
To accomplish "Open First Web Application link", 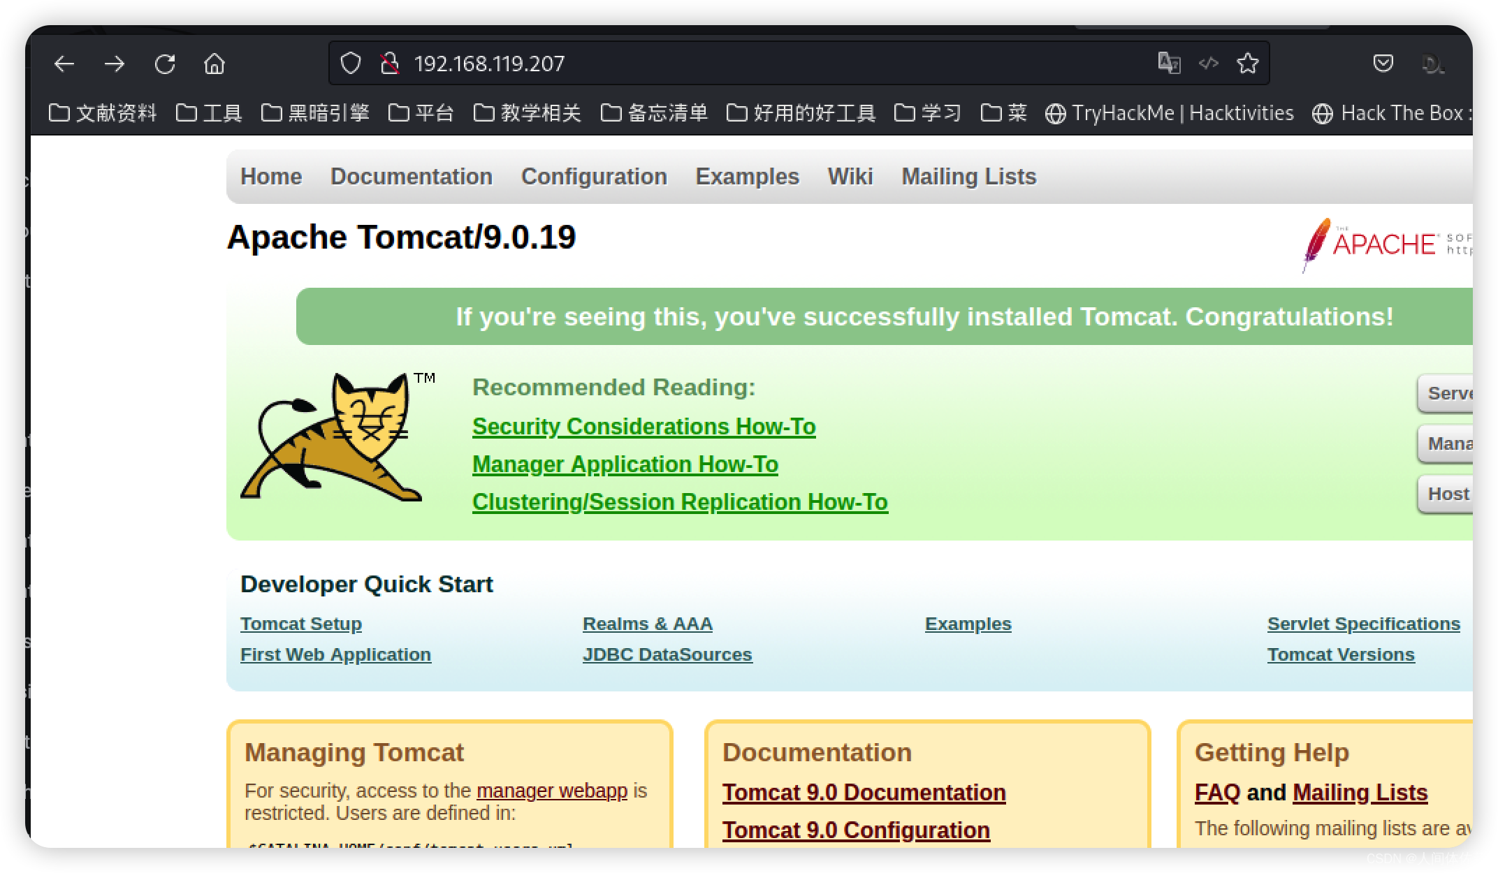I will point(335,654).
